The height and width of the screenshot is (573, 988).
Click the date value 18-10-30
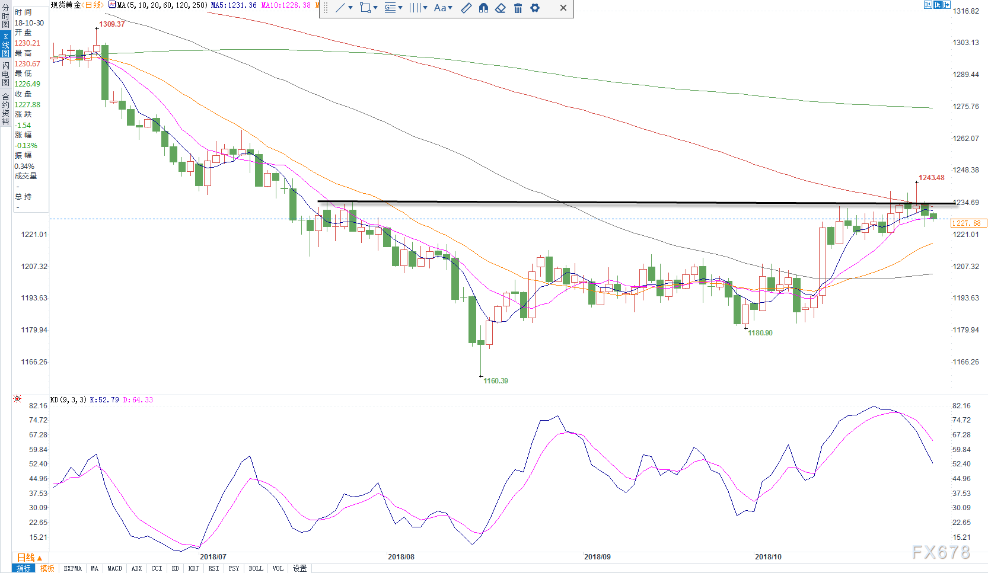(x=29, y=23)
